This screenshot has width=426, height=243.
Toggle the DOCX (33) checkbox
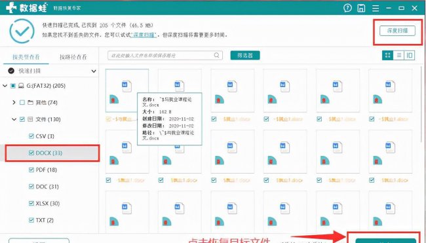[31, 153]
